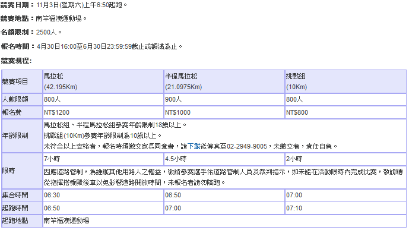The height and width of the screenshot is (230, 409).
Task: Select the NT$800 fee cell
Action: 345,112
